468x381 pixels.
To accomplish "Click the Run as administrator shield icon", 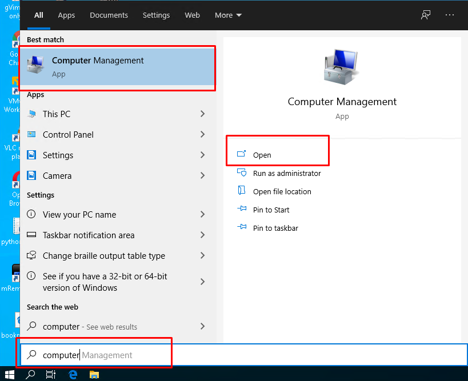I will tap(242, 173).
